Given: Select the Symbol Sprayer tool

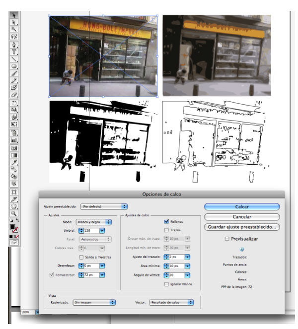Looking at the screenshot, I should [x=14, y=132].
